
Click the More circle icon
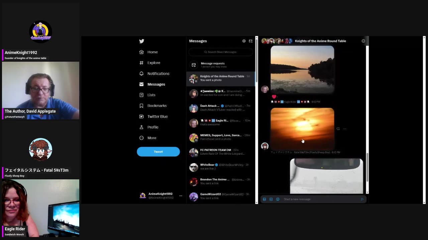click(141, 138)
